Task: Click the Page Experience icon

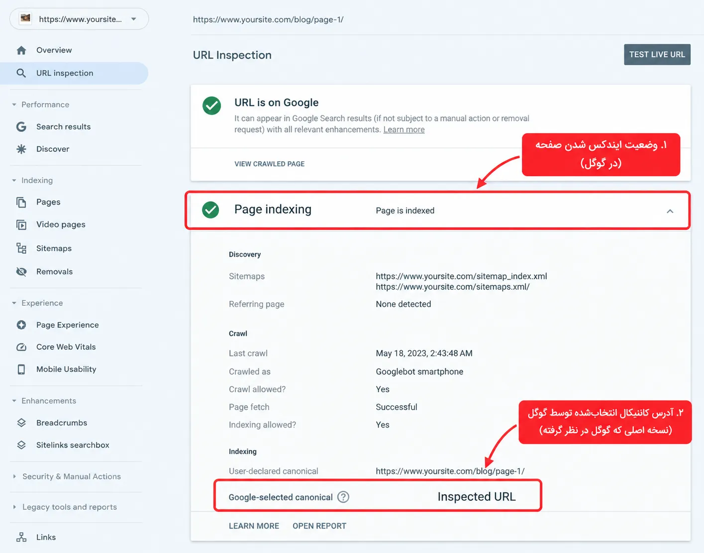Action: [21, 325]
